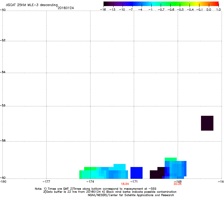Click the 0.0 color bar label
This screenshot has width=224, height=197.
point(209,10)
